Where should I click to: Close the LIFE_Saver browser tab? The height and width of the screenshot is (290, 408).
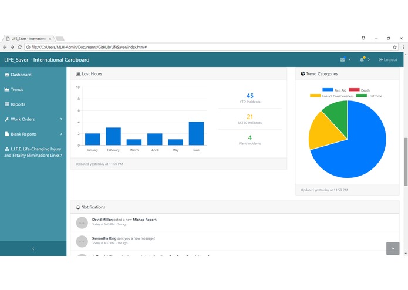coord(50,39)
